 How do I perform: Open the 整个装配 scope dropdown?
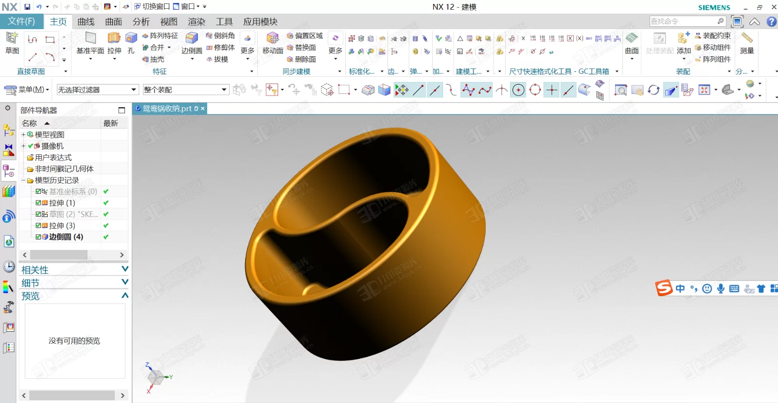[185, 90]
